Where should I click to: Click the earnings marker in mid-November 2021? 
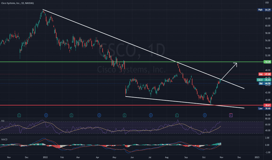point(19,115)
